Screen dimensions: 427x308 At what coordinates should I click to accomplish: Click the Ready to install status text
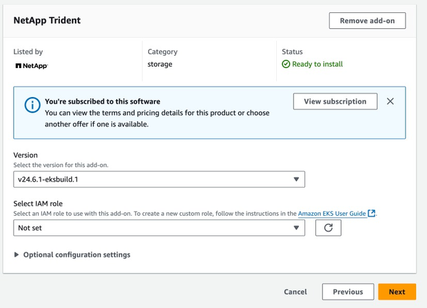click(x=317, y=65)
